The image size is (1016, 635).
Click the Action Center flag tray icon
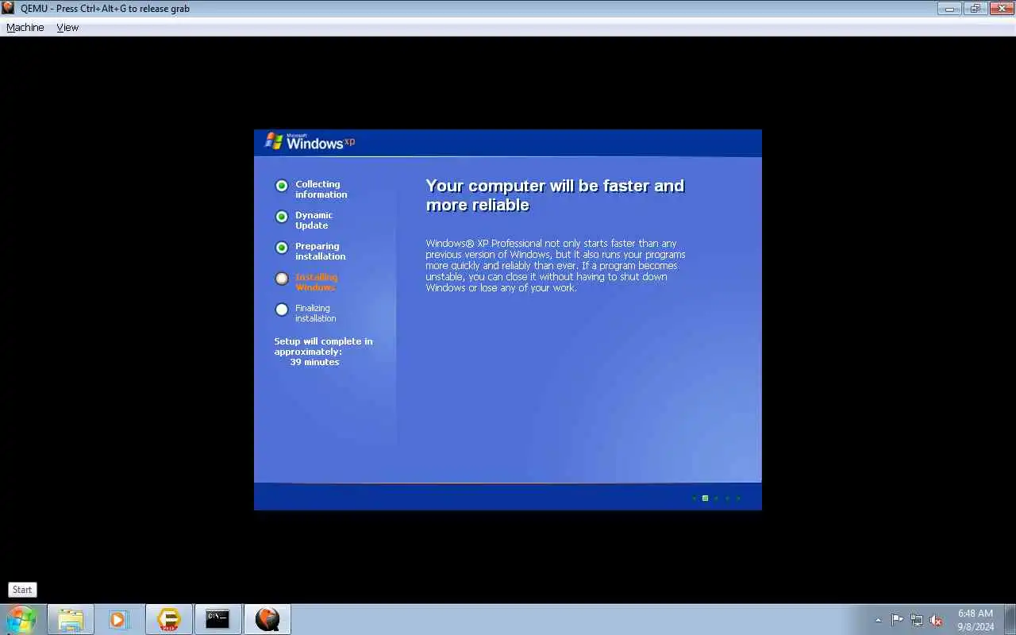pos(897,620)
